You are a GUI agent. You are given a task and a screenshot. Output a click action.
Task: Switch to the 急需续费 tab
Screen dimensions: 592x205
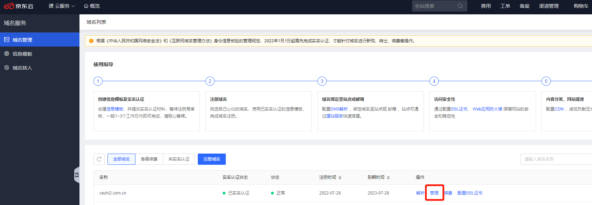[149, 159]
